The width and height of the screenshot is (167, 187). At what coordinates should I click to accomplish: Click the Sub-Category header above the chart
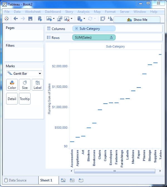pos(115,47)
